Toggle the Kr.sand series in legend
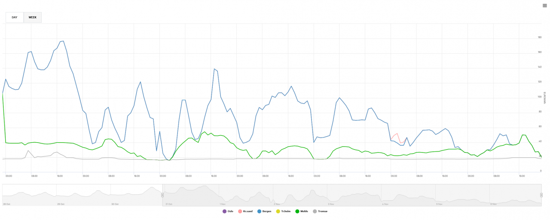 (x=245, y=211)
